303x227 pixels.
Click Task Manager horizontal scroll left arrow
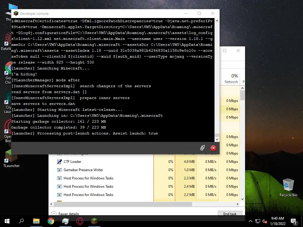51,204
